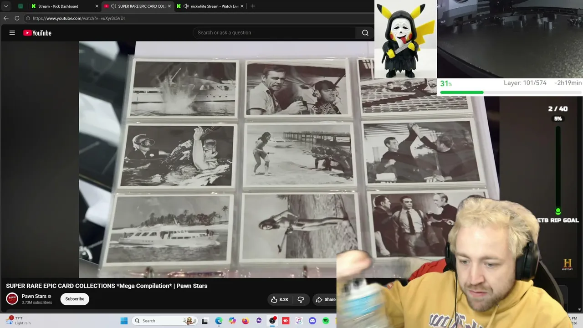Open the Windows Start menu
The image size is (583, 328).
(124, 321)
